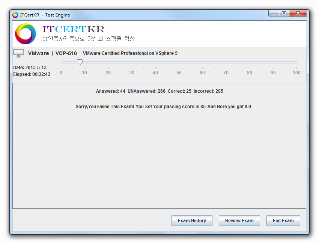Click the Answered and Correct statistics line

(x=159, y=91)
